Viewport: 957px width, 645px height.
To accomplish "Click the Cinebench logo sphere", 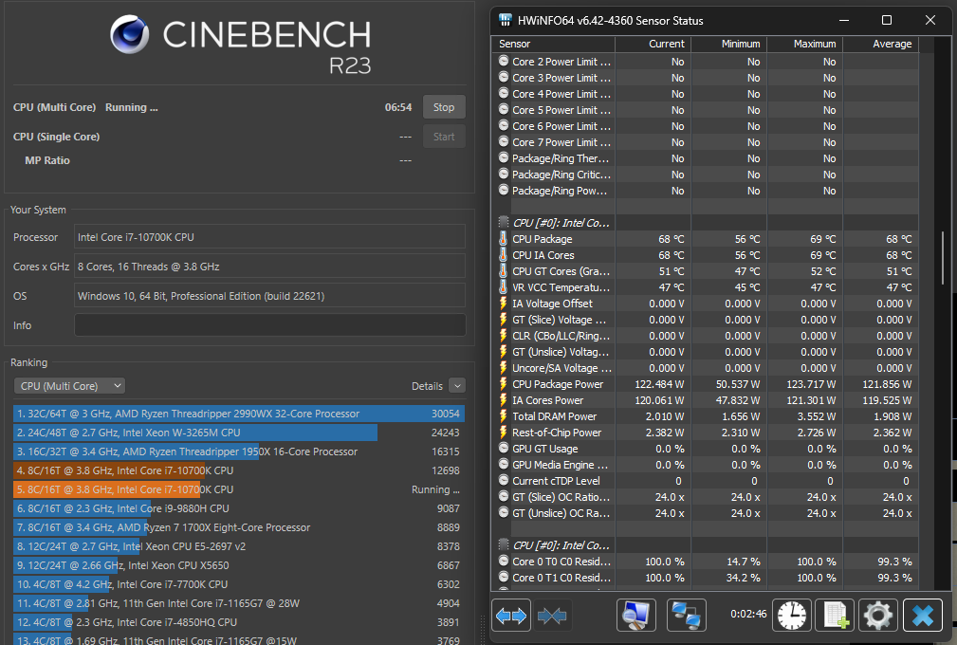I will point(129,35).
